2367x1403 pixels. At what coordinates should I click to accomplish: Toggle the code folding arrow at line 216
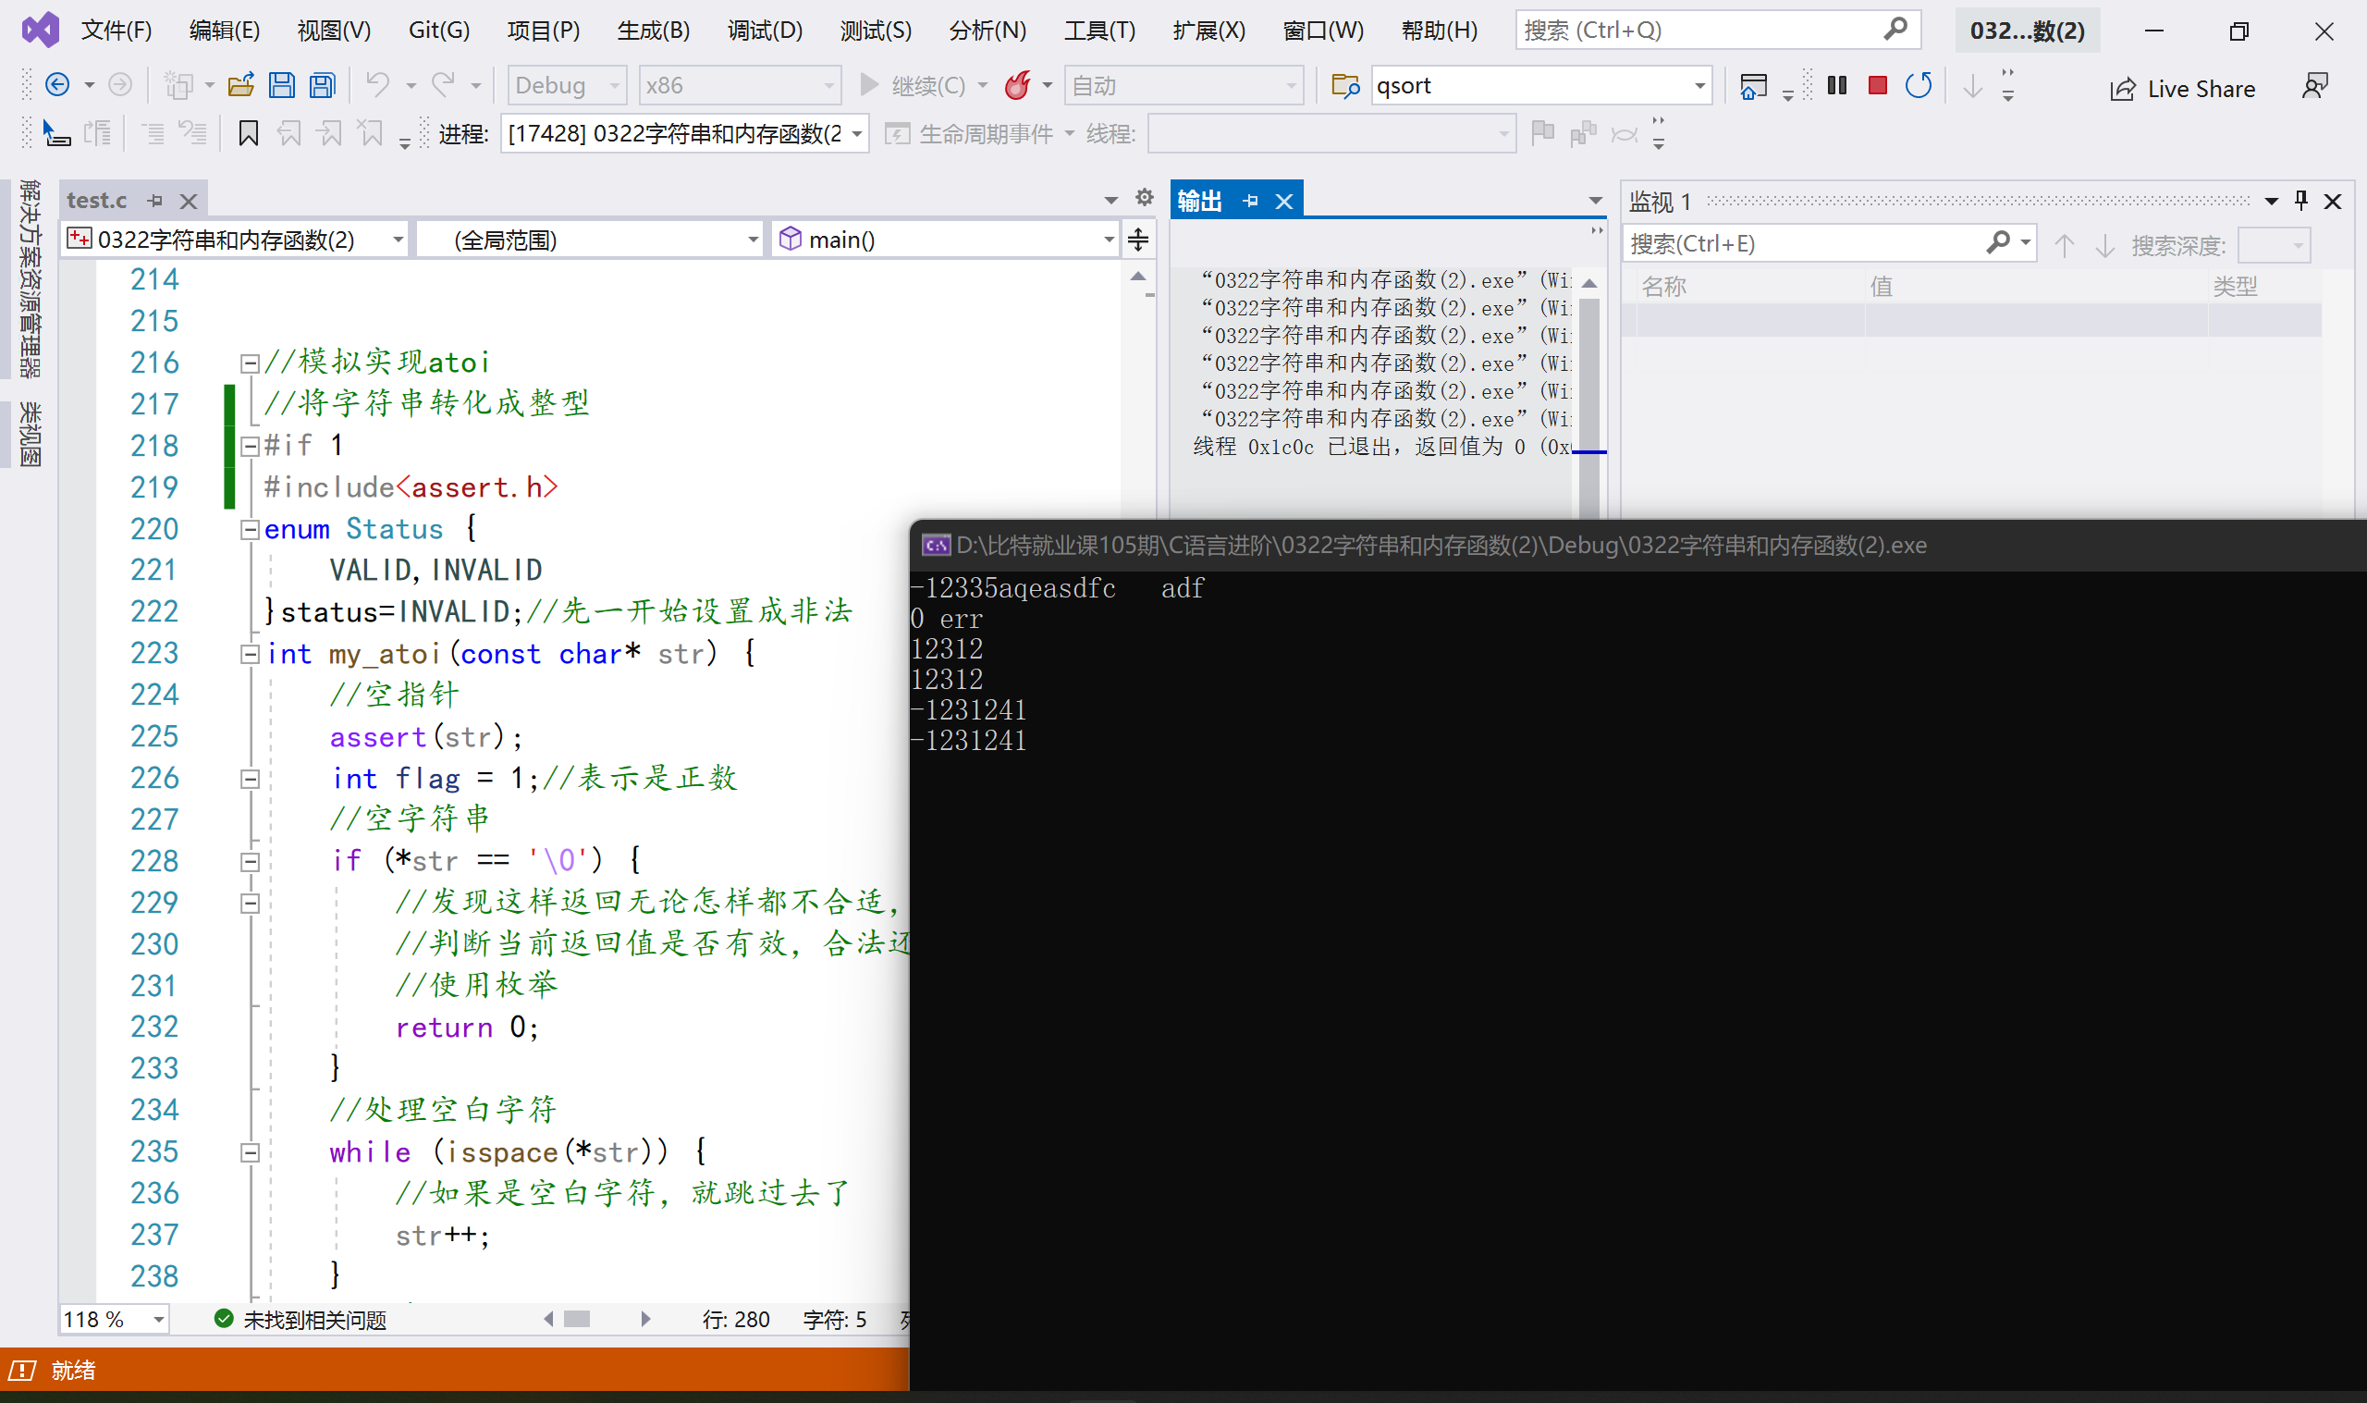coord(247,363)
